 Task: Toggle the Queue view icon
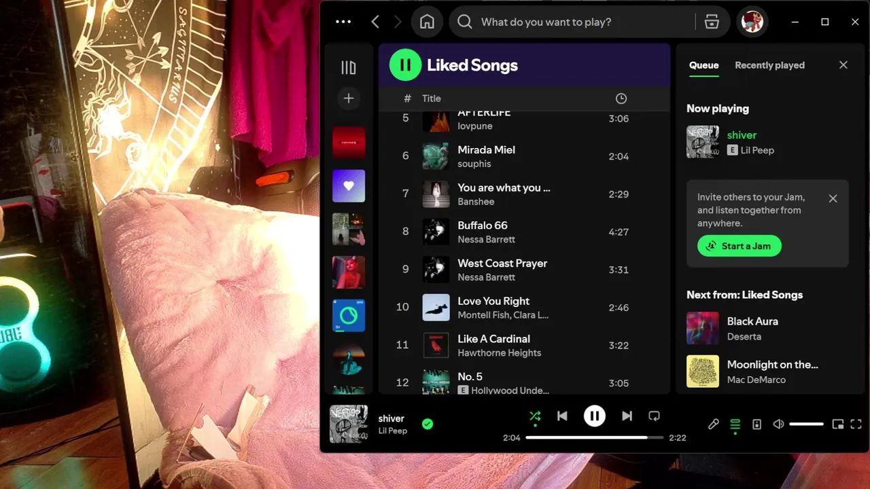coord(735,424)
